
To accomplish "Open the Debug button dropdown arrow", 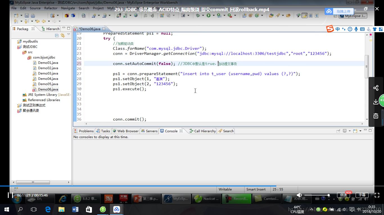I will [203, 16].
